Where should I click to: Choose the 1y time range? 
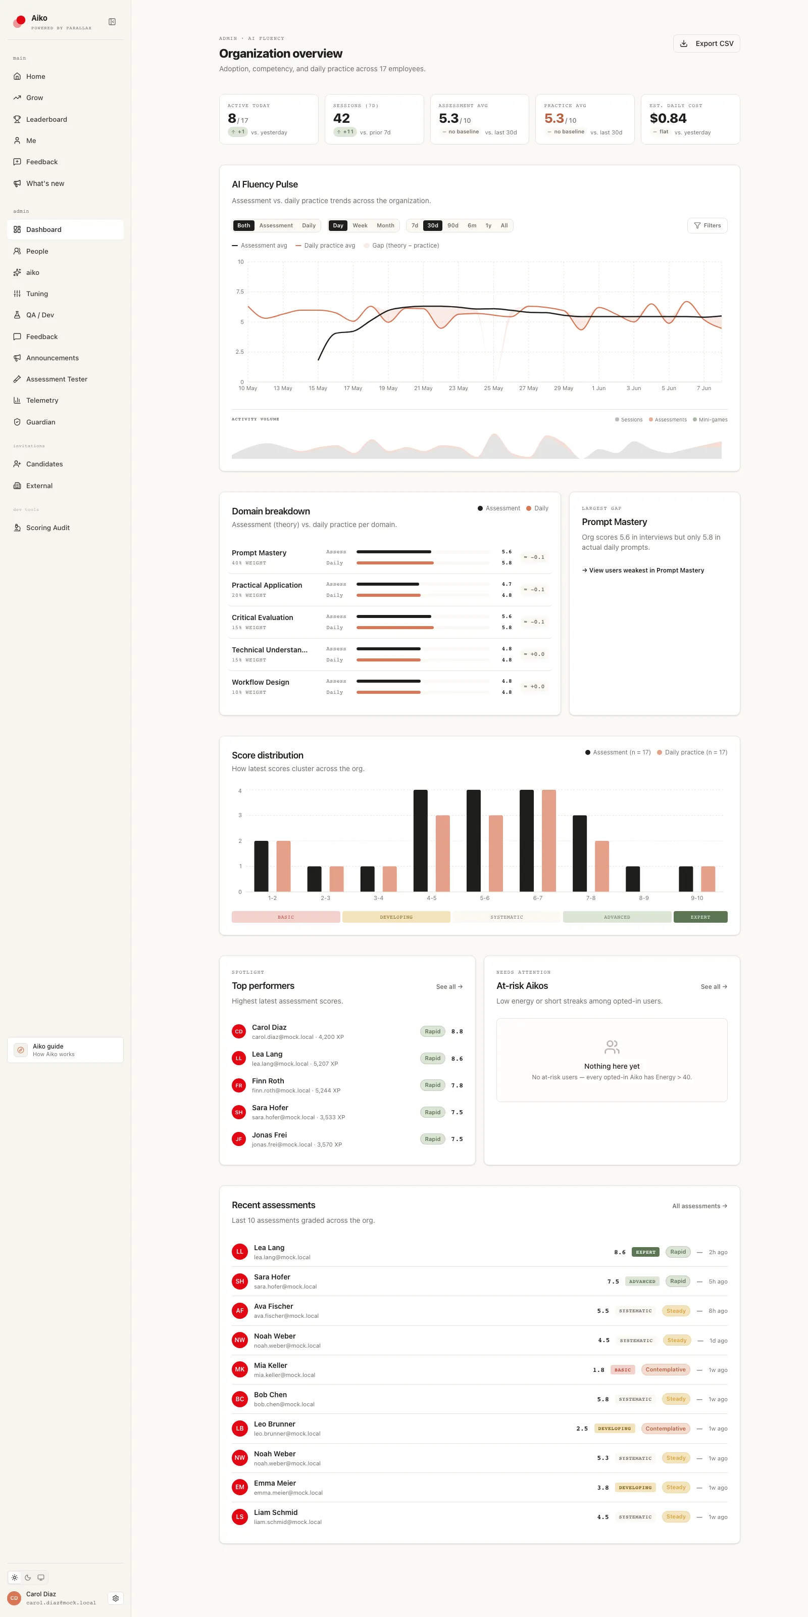click(x=489, y=225)
